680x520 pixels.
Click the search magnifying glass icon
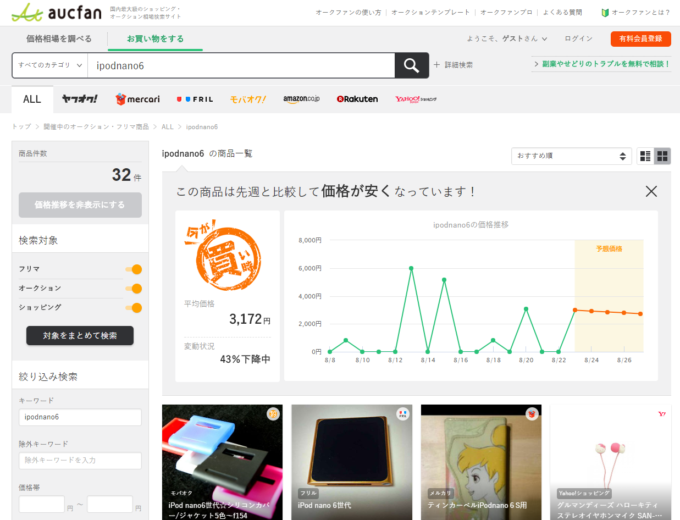411,65
